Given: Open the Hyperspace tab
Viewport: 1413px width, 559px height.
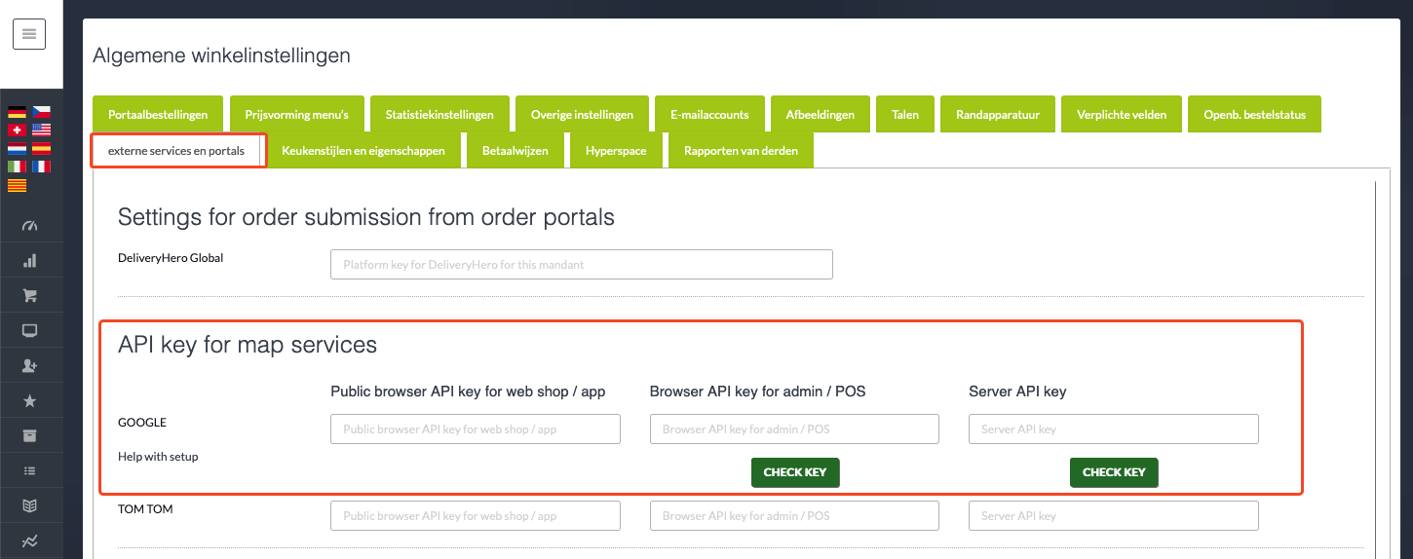Looking at the screenshot, I should click(616, 151).
